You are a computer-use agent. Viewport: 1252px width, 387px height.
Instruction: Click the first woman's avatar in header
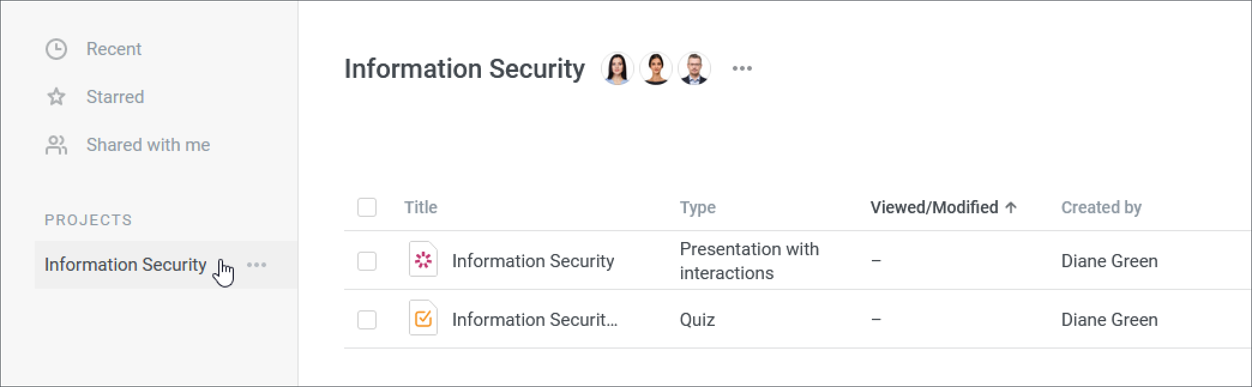point(618,68)
